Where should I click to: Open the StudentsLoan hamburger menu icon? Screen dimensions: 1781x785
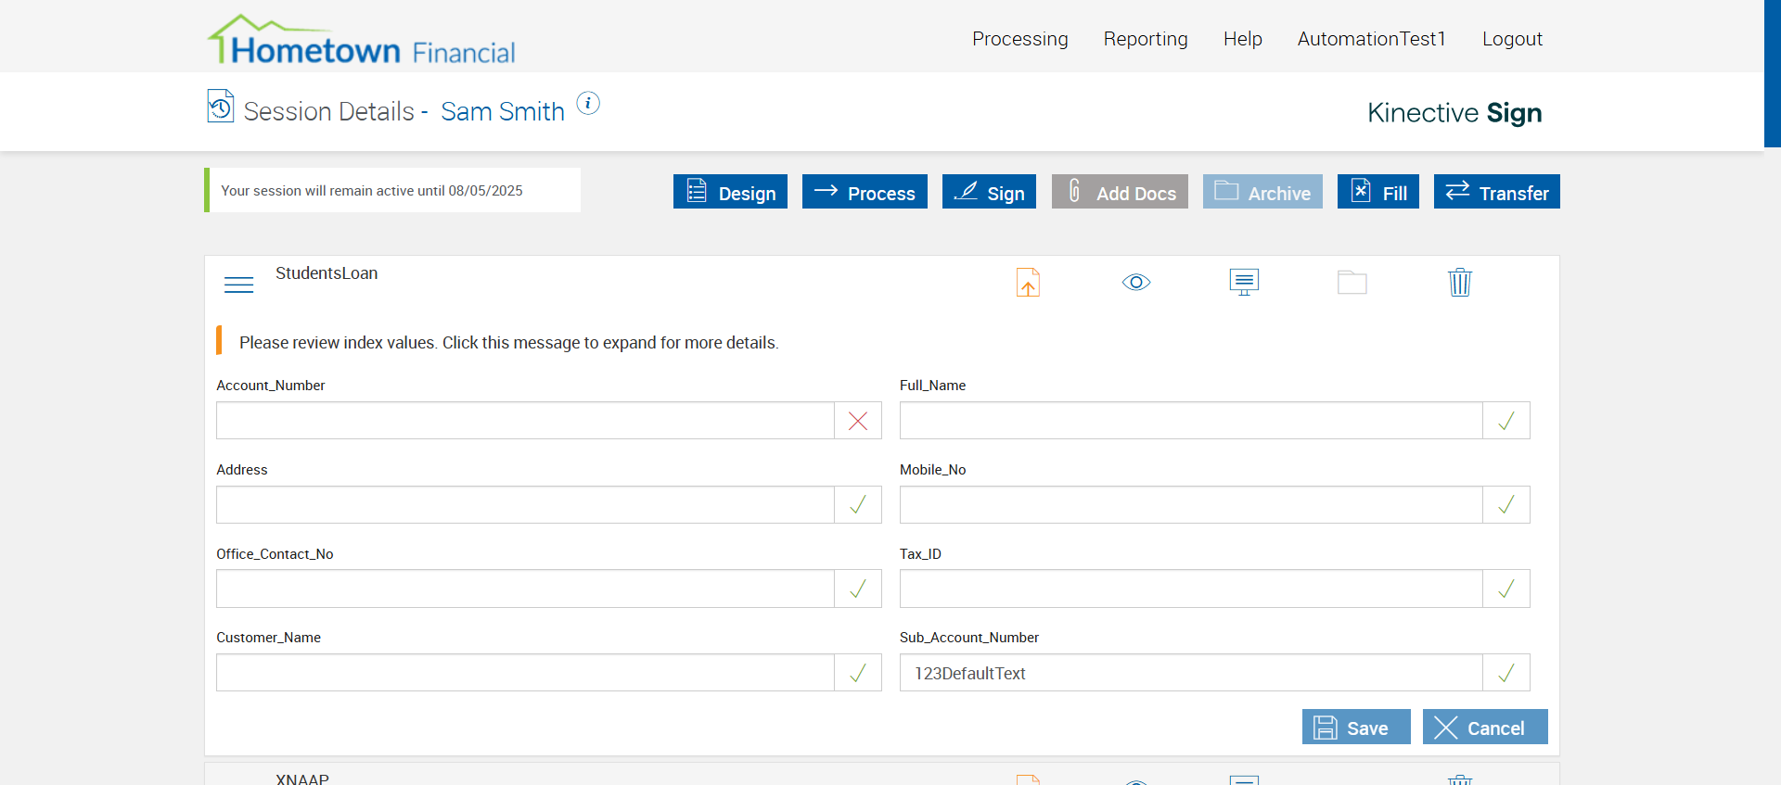pyautogui.click(x=238, y=285)
